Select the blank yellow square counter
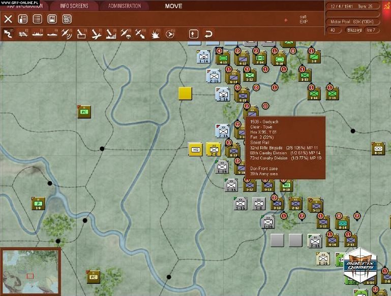Viewport: 391px width, 296px height. (x=185, y=93)
